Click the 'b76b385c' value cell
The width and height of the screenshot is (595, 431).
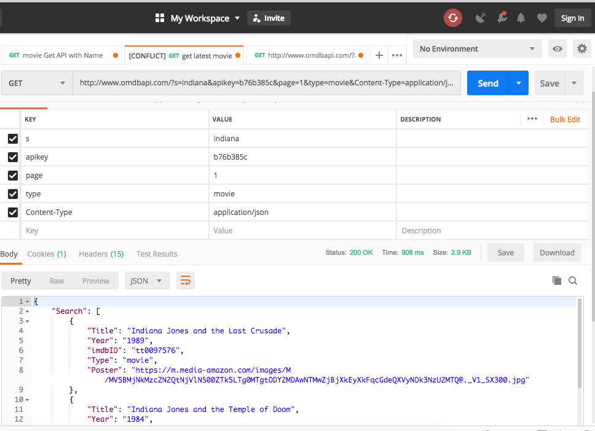[302, 157]
